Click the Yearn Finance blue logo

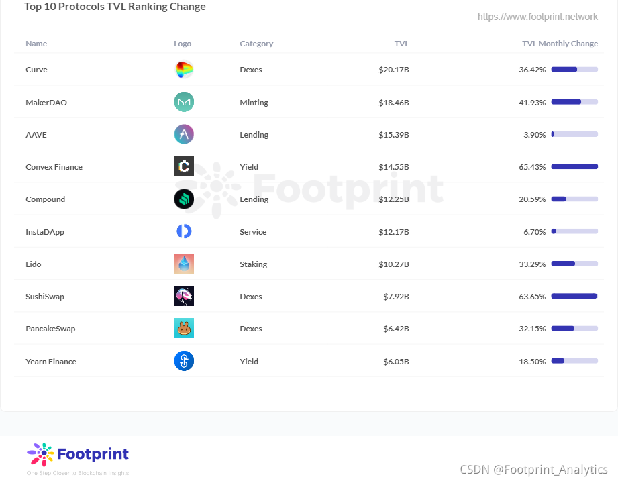(x=184, y=361)
